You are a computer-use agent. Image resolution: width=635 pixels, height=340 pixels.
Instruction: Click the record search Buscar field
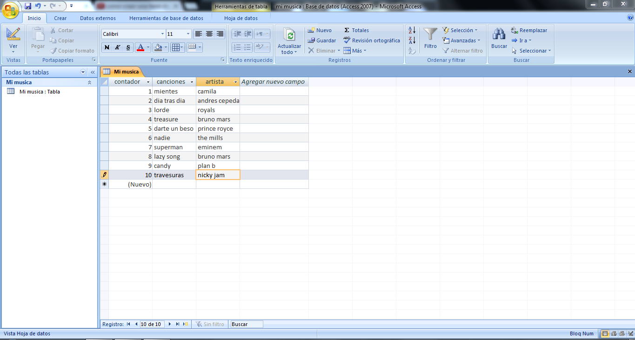[247, 324]
